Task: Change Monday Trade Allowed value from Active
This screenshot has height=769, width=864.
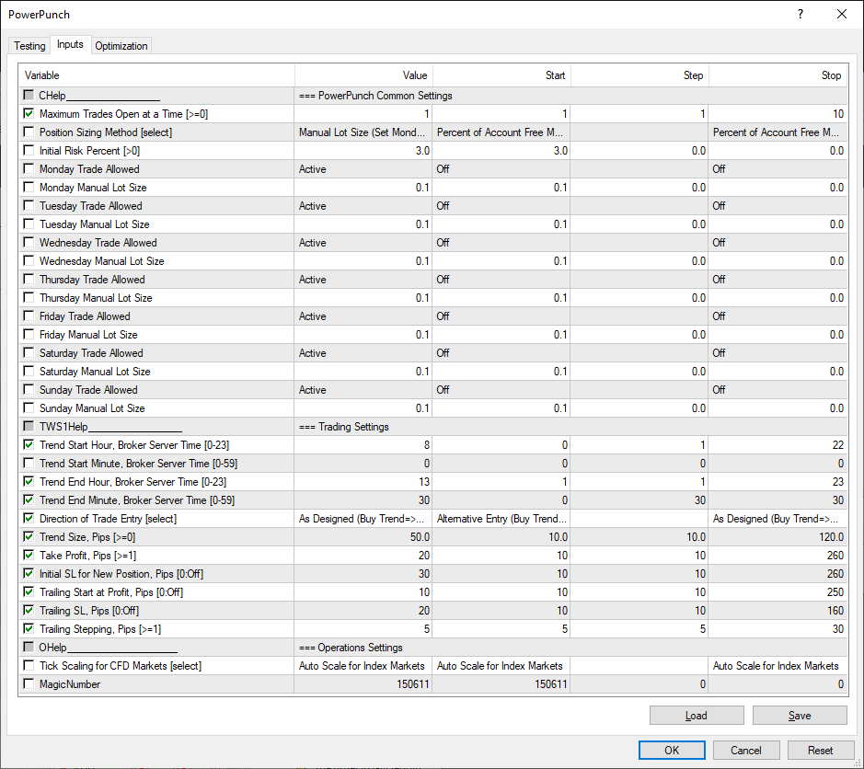Action: tap(363, 169)
